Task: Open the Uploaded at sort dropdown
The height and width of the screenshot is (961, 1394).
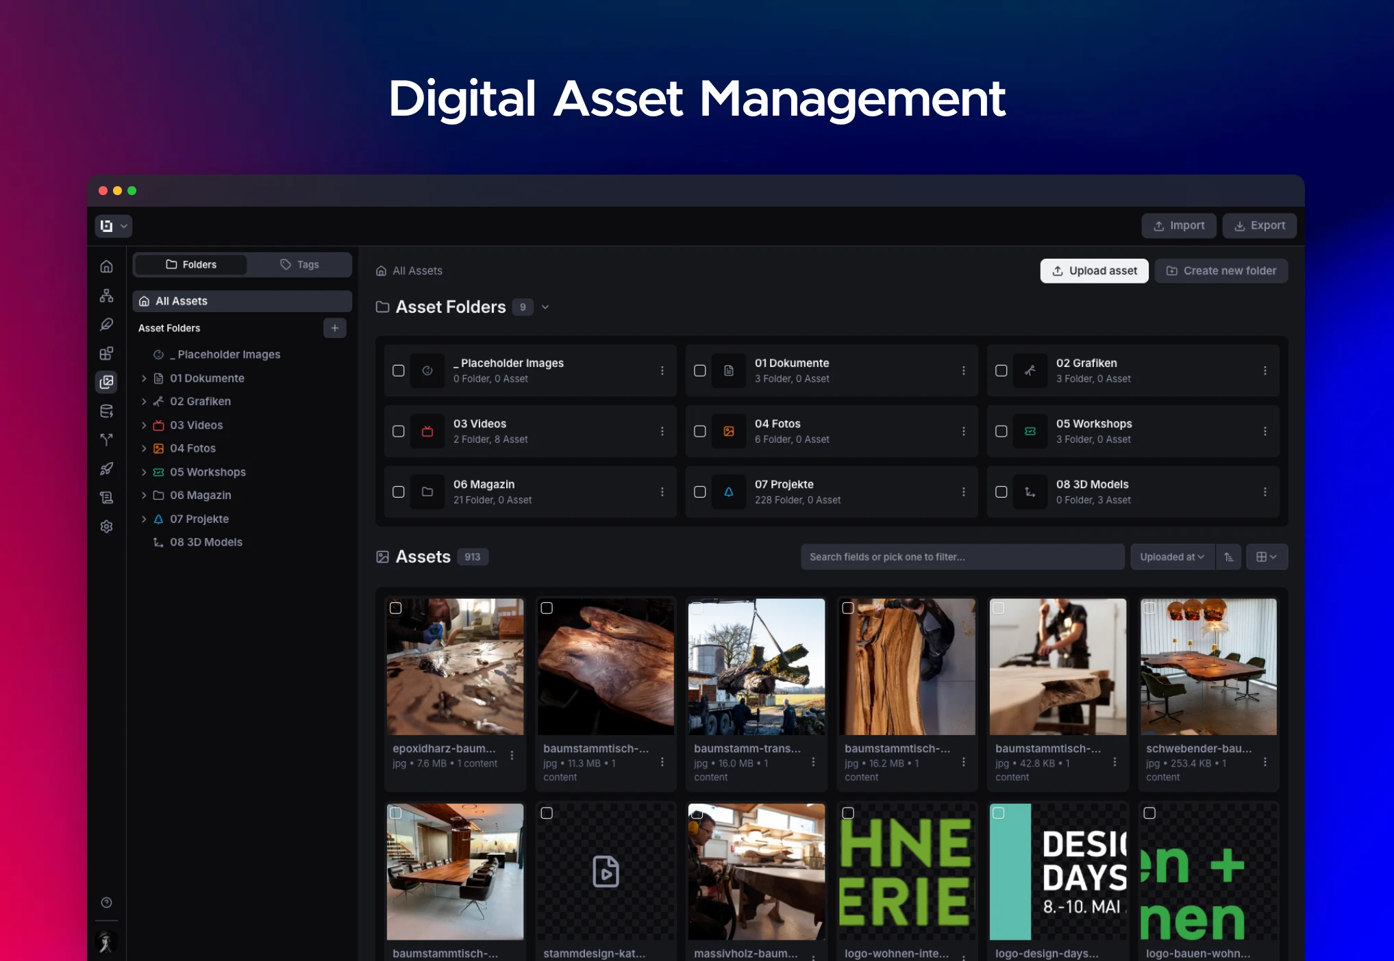Action: (x=1172, y=557)
